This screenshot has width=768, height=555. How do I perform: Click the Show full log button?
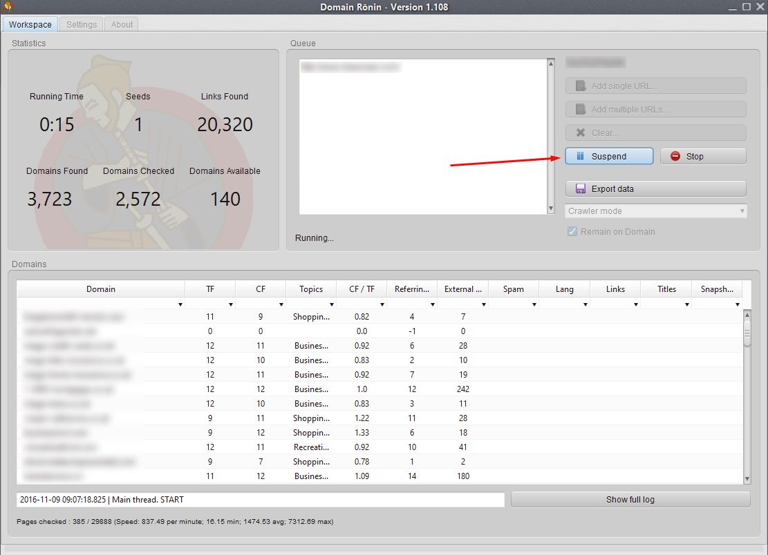click(630, 499)
